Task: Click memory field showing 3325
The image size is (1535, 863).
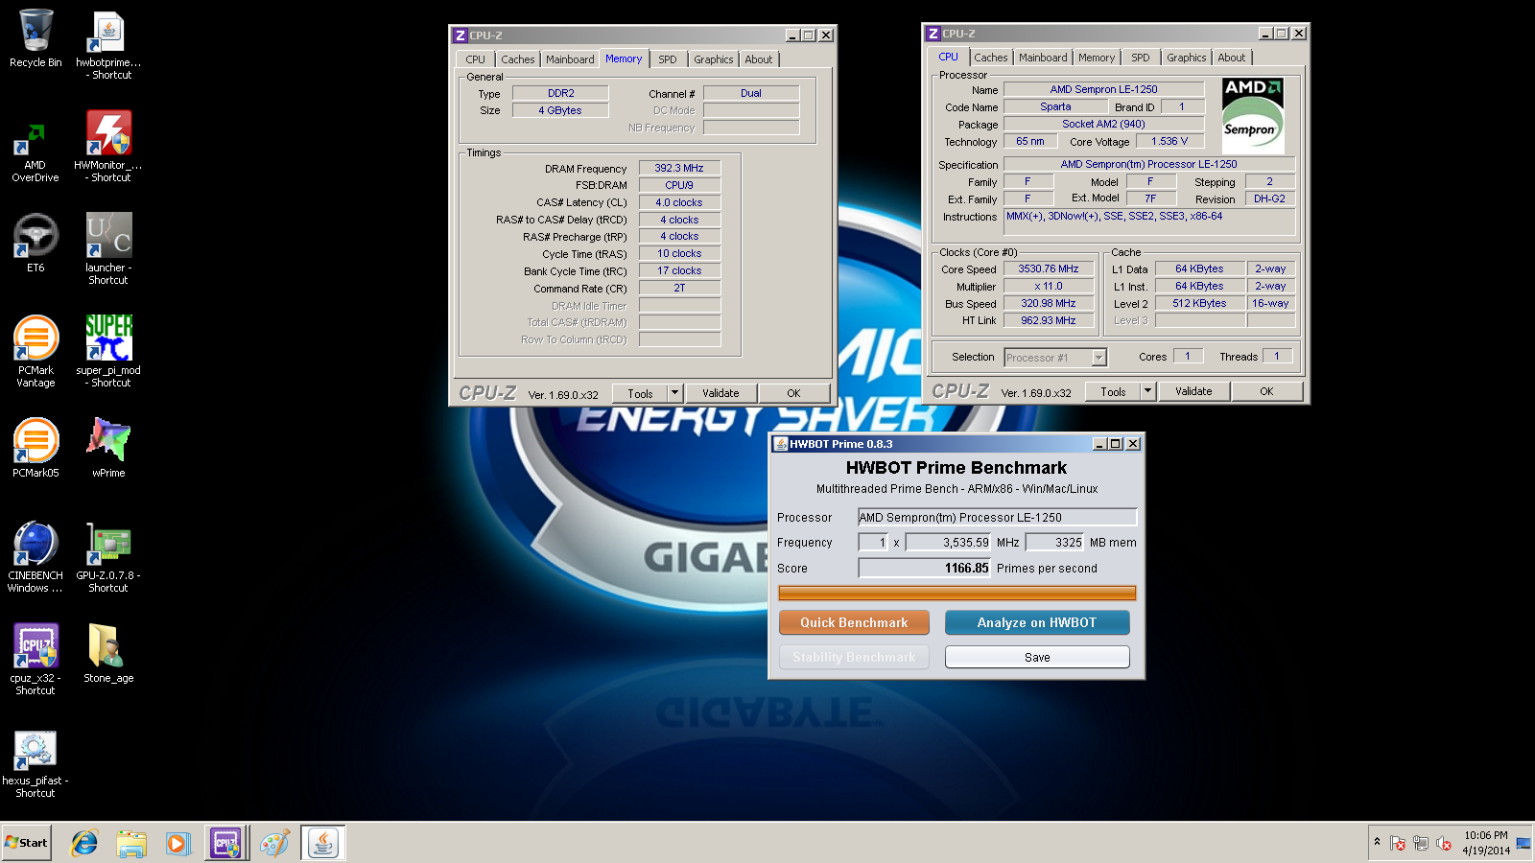Action: [1054, 542]
